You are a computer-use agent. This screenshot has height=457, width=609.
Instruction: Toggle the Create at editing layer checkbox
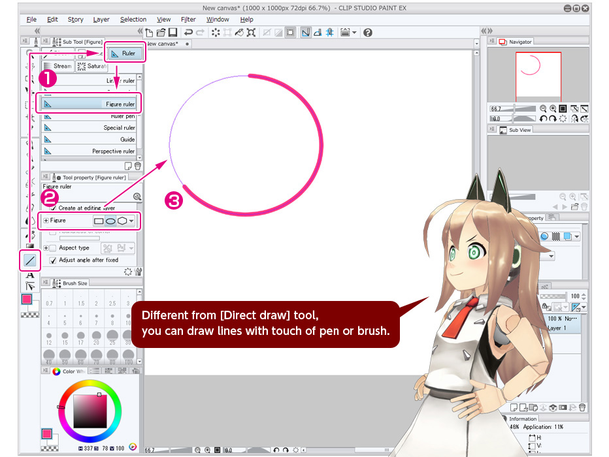[x=54, y=208]
